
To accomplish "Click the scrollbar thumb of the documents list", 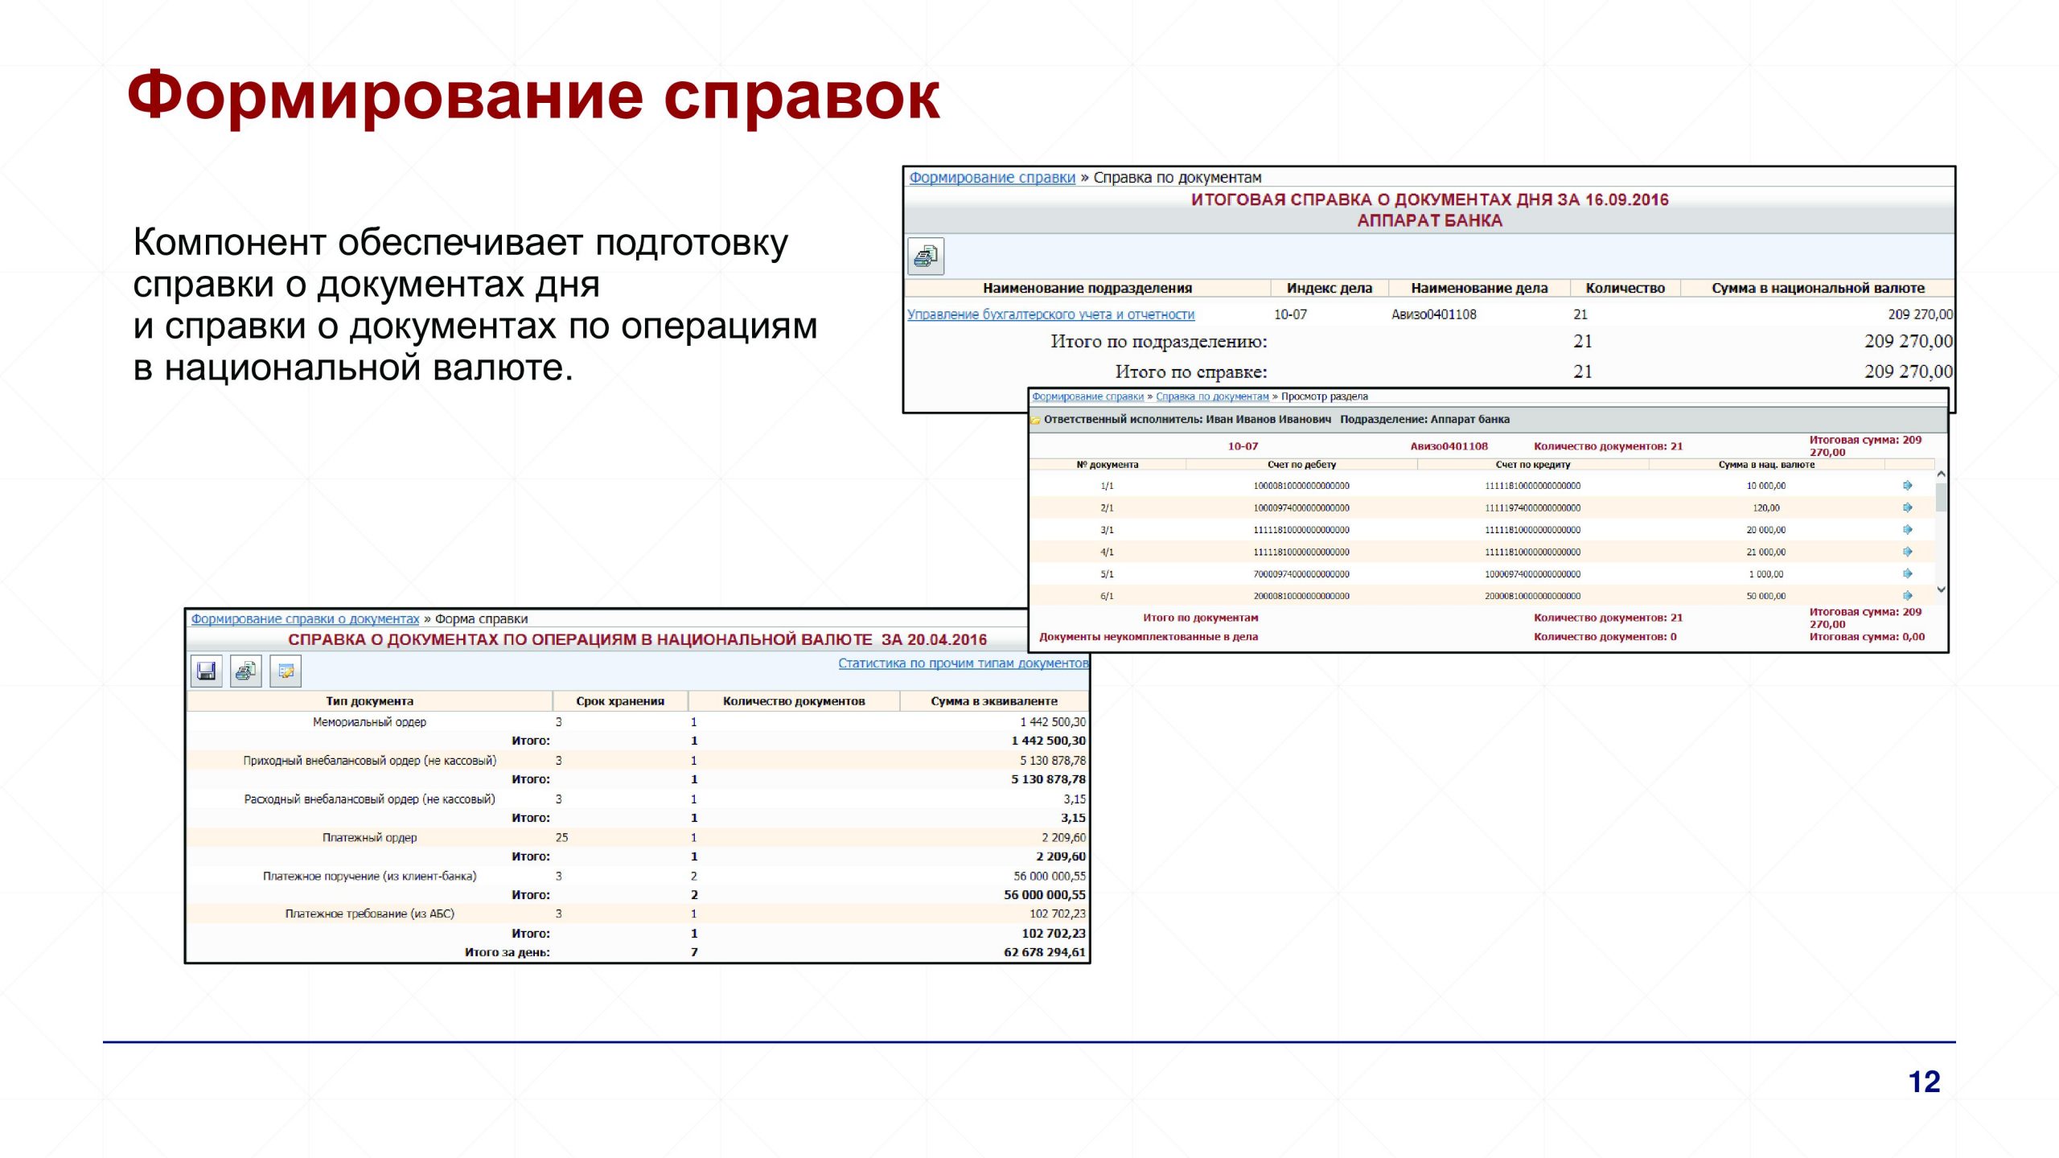I will (1941, 497).
